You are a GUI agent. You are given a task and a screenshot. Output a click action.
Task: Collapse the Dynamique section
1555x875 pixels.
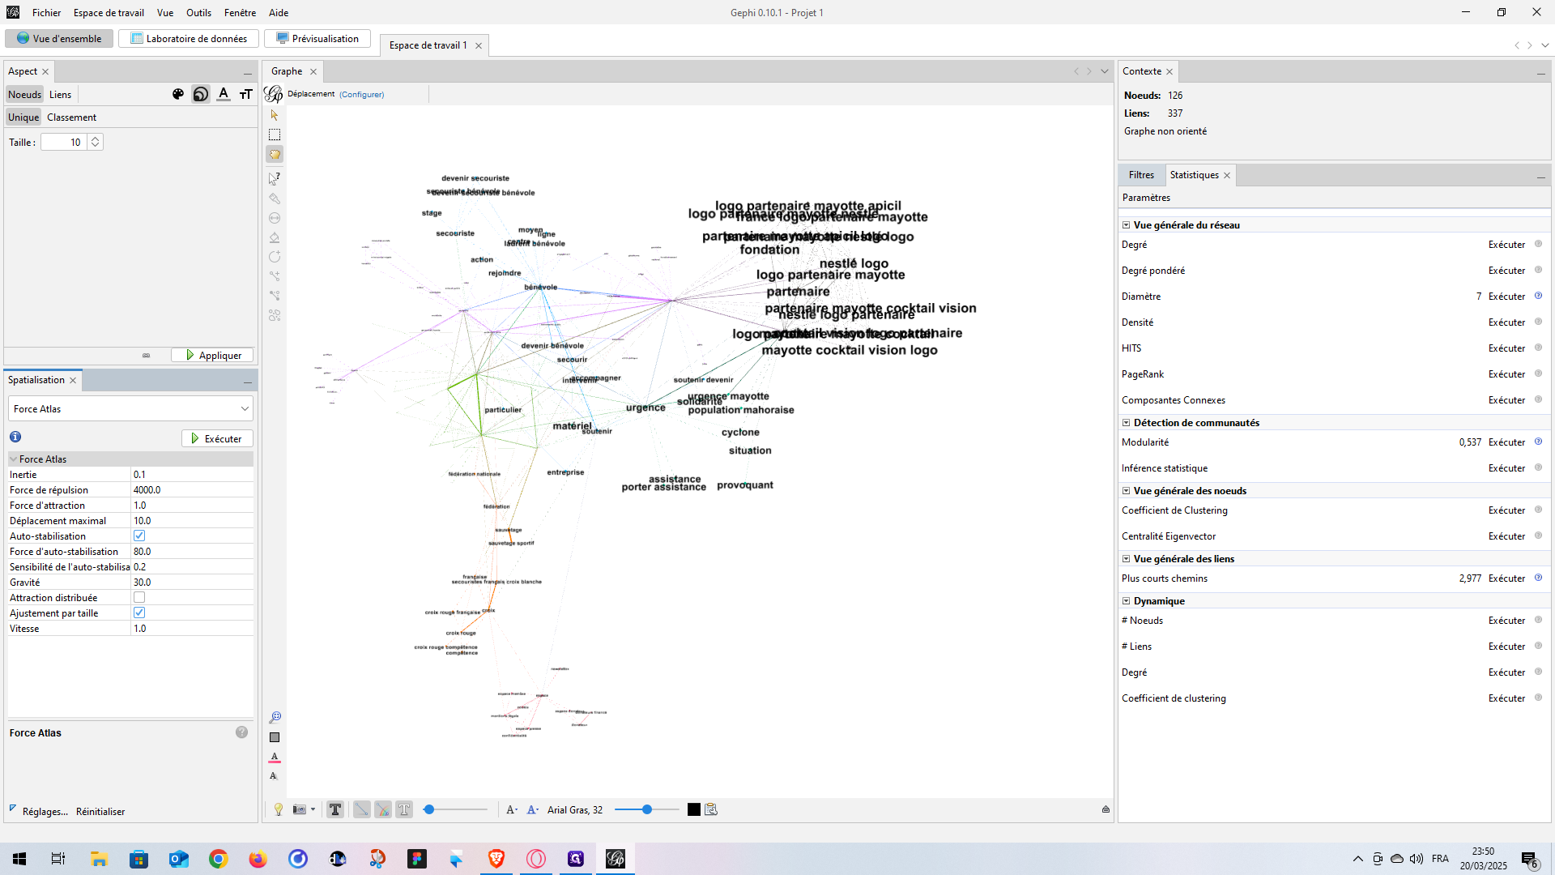[1126, 601]
